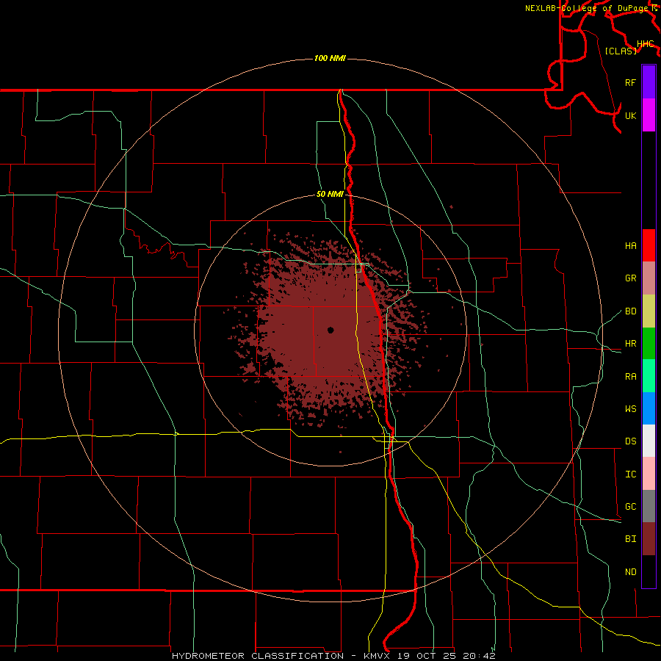Viewport: 661px width, 661px height.
Task: Click the RF legend label
Action: click(x=630, y=82)
